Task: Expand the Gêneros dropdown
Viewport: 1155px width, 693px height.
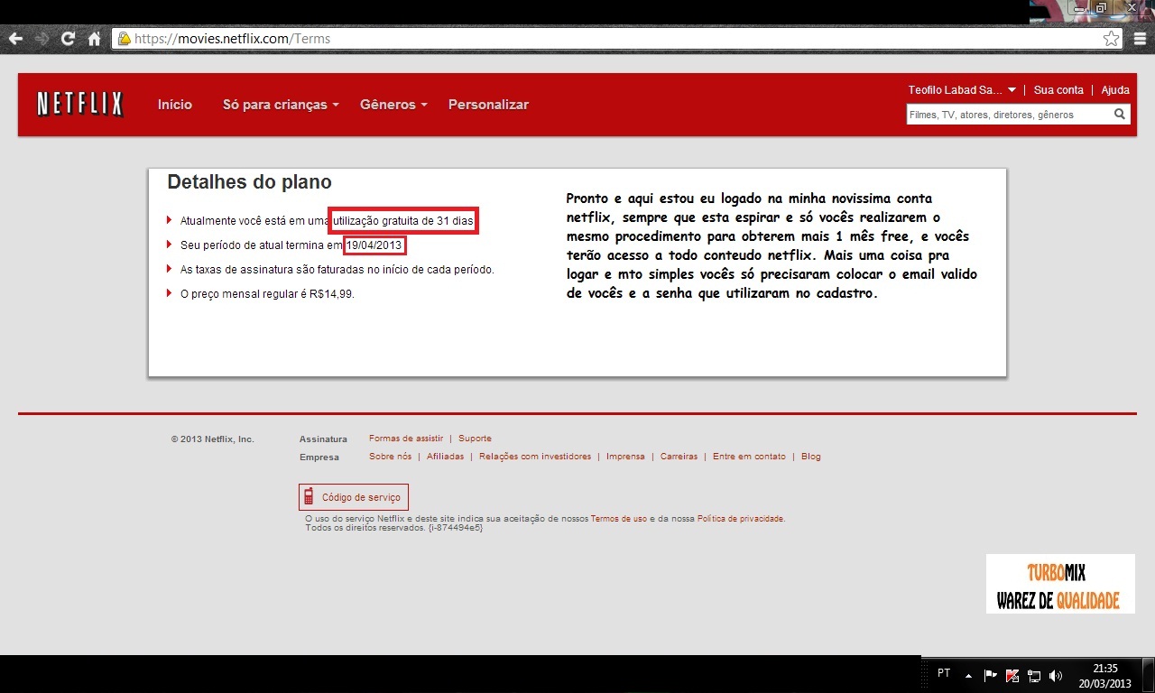Action: pos(393,105)
